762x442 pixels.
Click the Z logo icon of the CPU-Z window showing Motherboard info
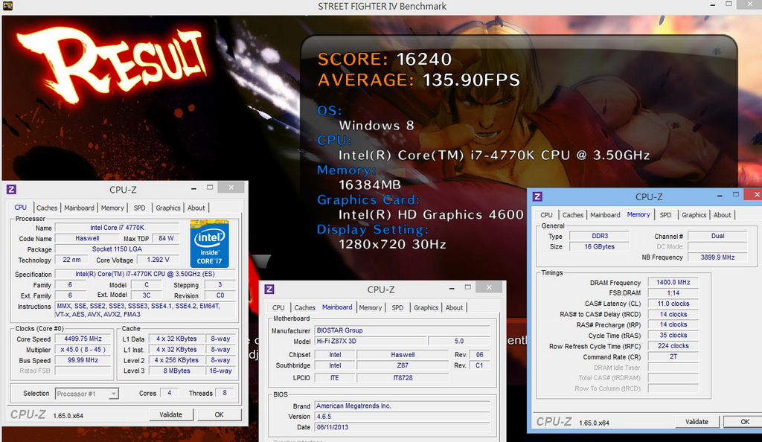[269, 289]
